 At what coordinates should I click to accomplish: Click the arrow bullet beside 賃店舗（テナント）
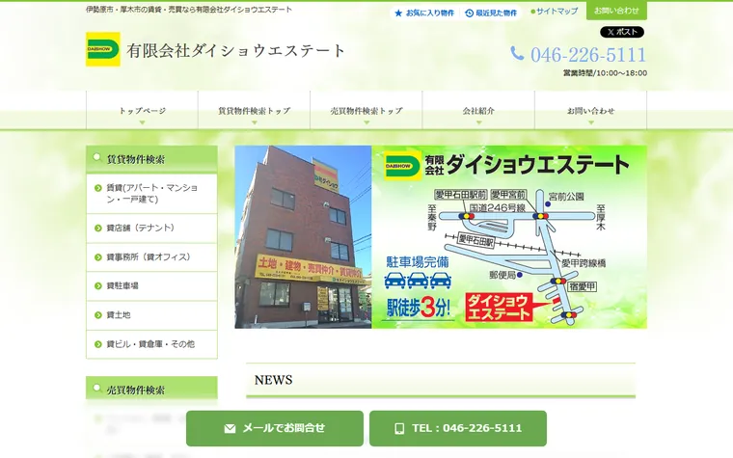click(x=97, y=229)
